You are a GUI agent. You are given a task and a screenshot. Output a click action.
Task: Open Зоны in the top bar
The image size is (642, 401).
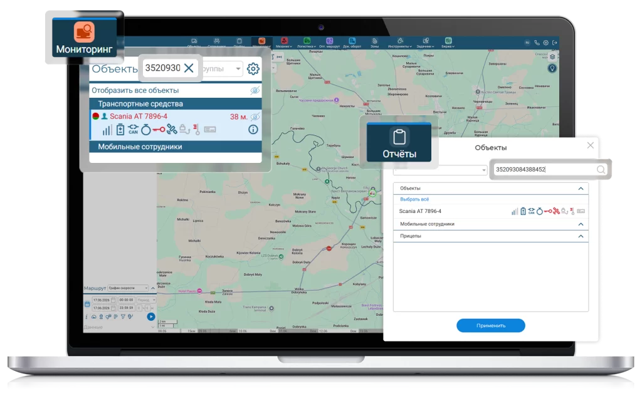click(x=375, y=43)
